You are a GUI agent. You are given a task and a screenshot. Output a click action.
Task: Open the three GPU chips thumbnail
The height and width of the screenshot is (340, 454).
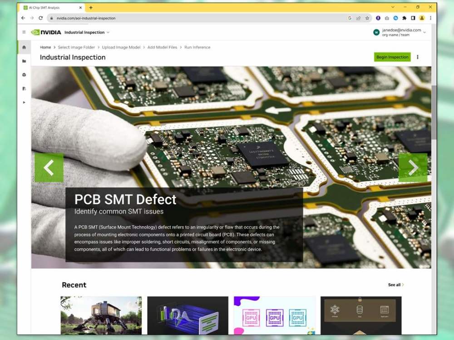pos(275,316)
